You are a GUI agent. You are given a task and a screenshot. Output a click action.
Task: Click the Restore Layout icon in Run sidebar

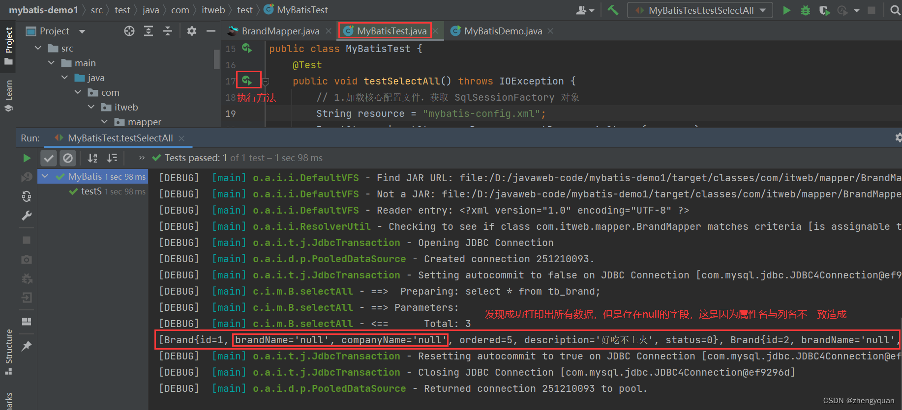click(x=27, y=322)
